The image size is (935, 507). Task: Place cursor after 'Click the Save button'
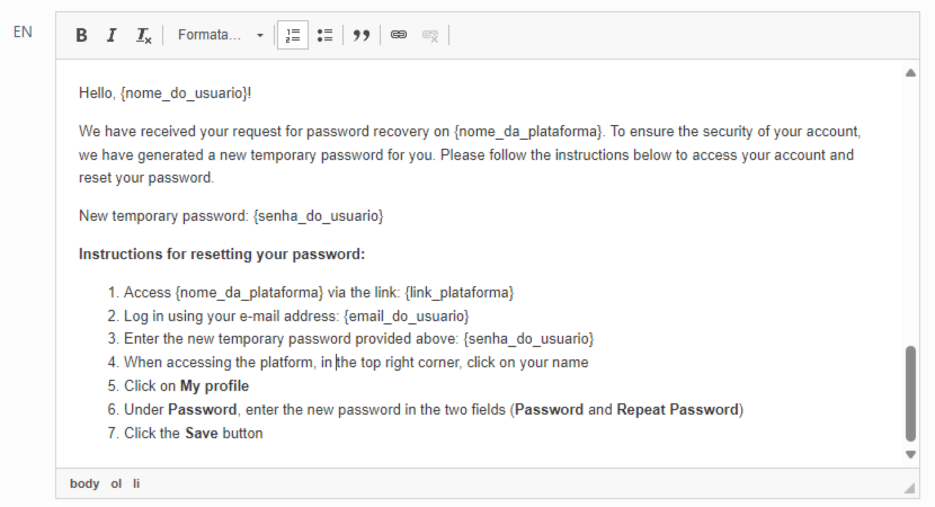click(x=264, y=433)
